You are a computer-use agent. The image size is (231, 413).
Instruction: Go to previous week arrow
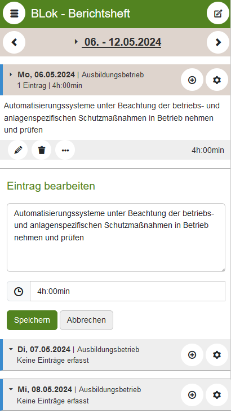click(x=14, y=42)
